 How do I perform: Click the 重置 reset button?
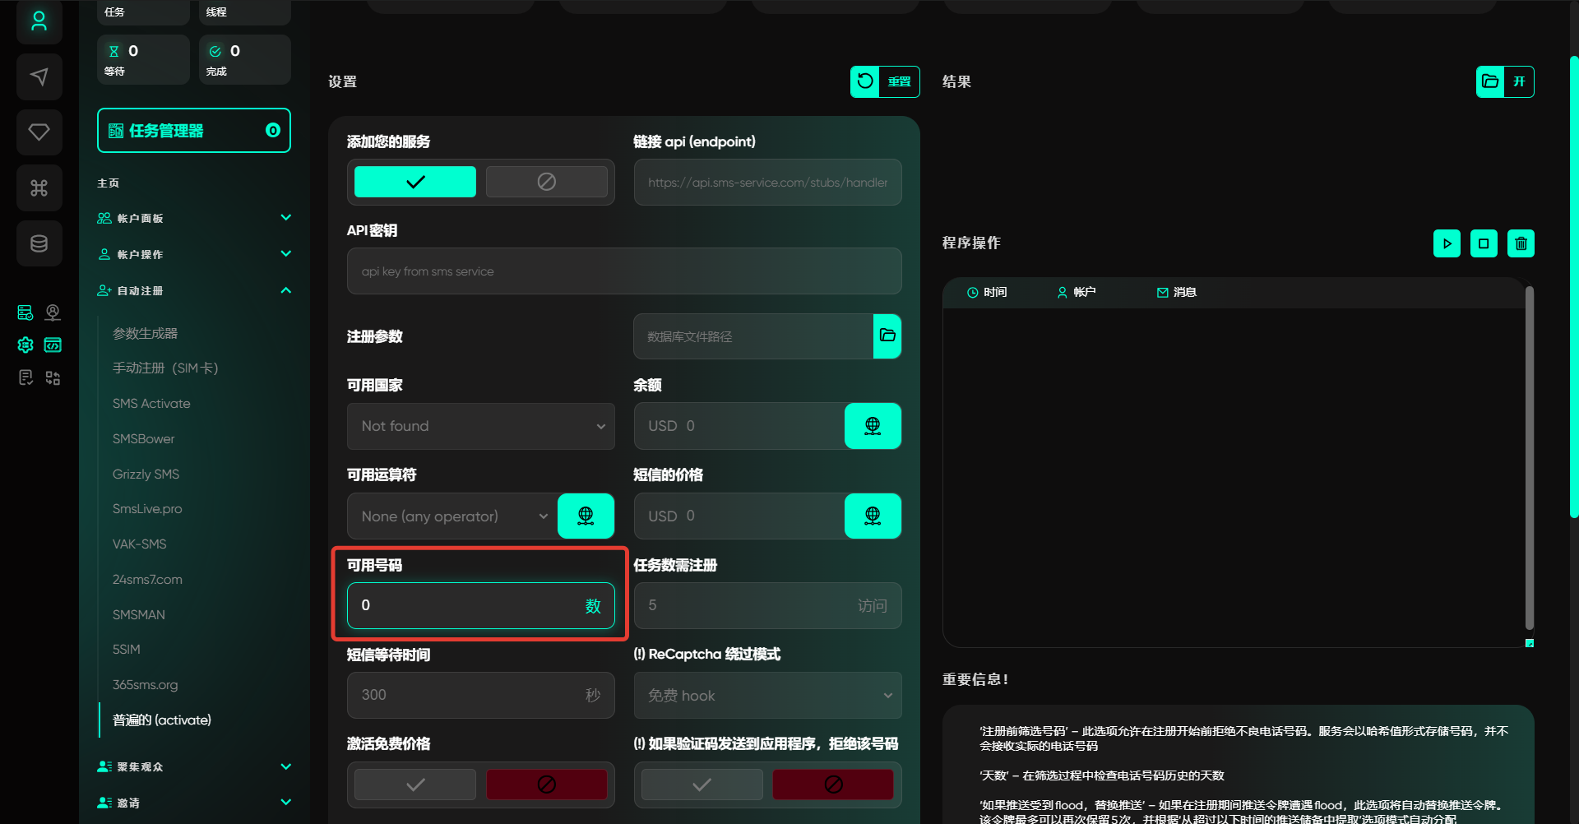coord(885,81)
